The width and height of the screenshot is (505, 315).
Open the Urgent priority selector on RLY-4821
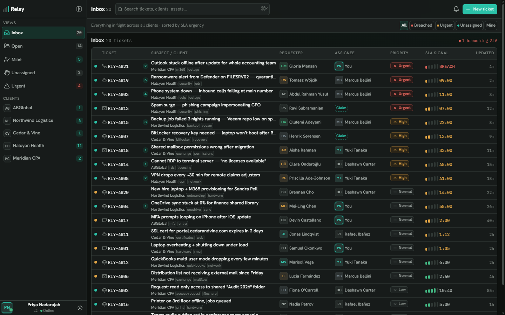click(402, 66)
